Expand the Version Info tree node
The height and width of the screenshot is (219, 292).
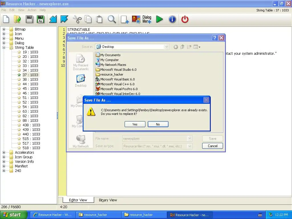4,161
